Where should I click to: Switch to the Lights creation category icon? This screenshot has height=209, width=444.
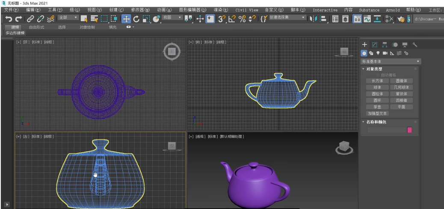coord(378,53)
